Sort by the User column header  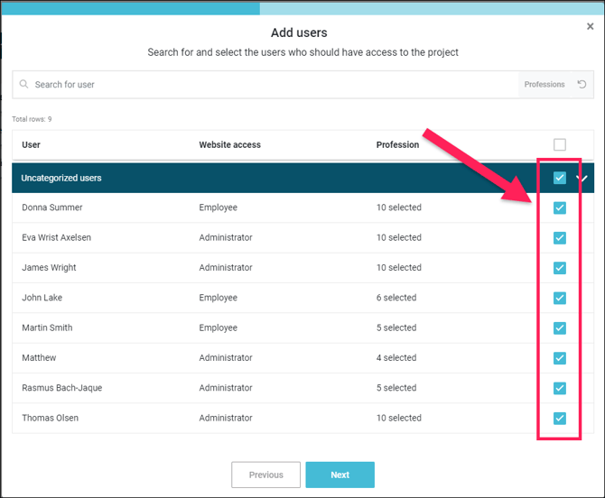point(32,144)
